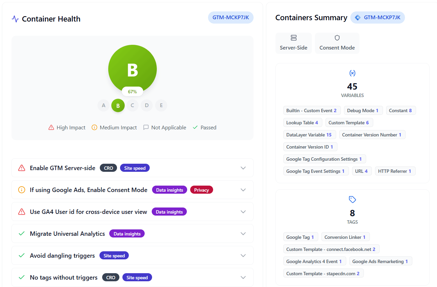Open the Server-Side tab

pos(294,43)
